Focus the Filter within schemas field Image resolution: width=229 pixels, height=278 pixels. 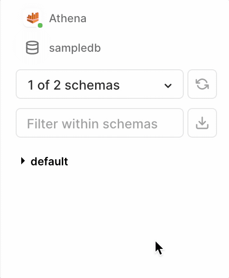[x=100, y=123]
